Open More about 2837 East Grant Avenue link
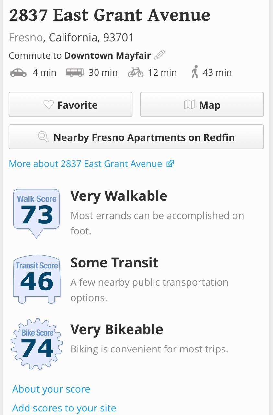This screenshot has height=415, width=273. tap(85, 164)
